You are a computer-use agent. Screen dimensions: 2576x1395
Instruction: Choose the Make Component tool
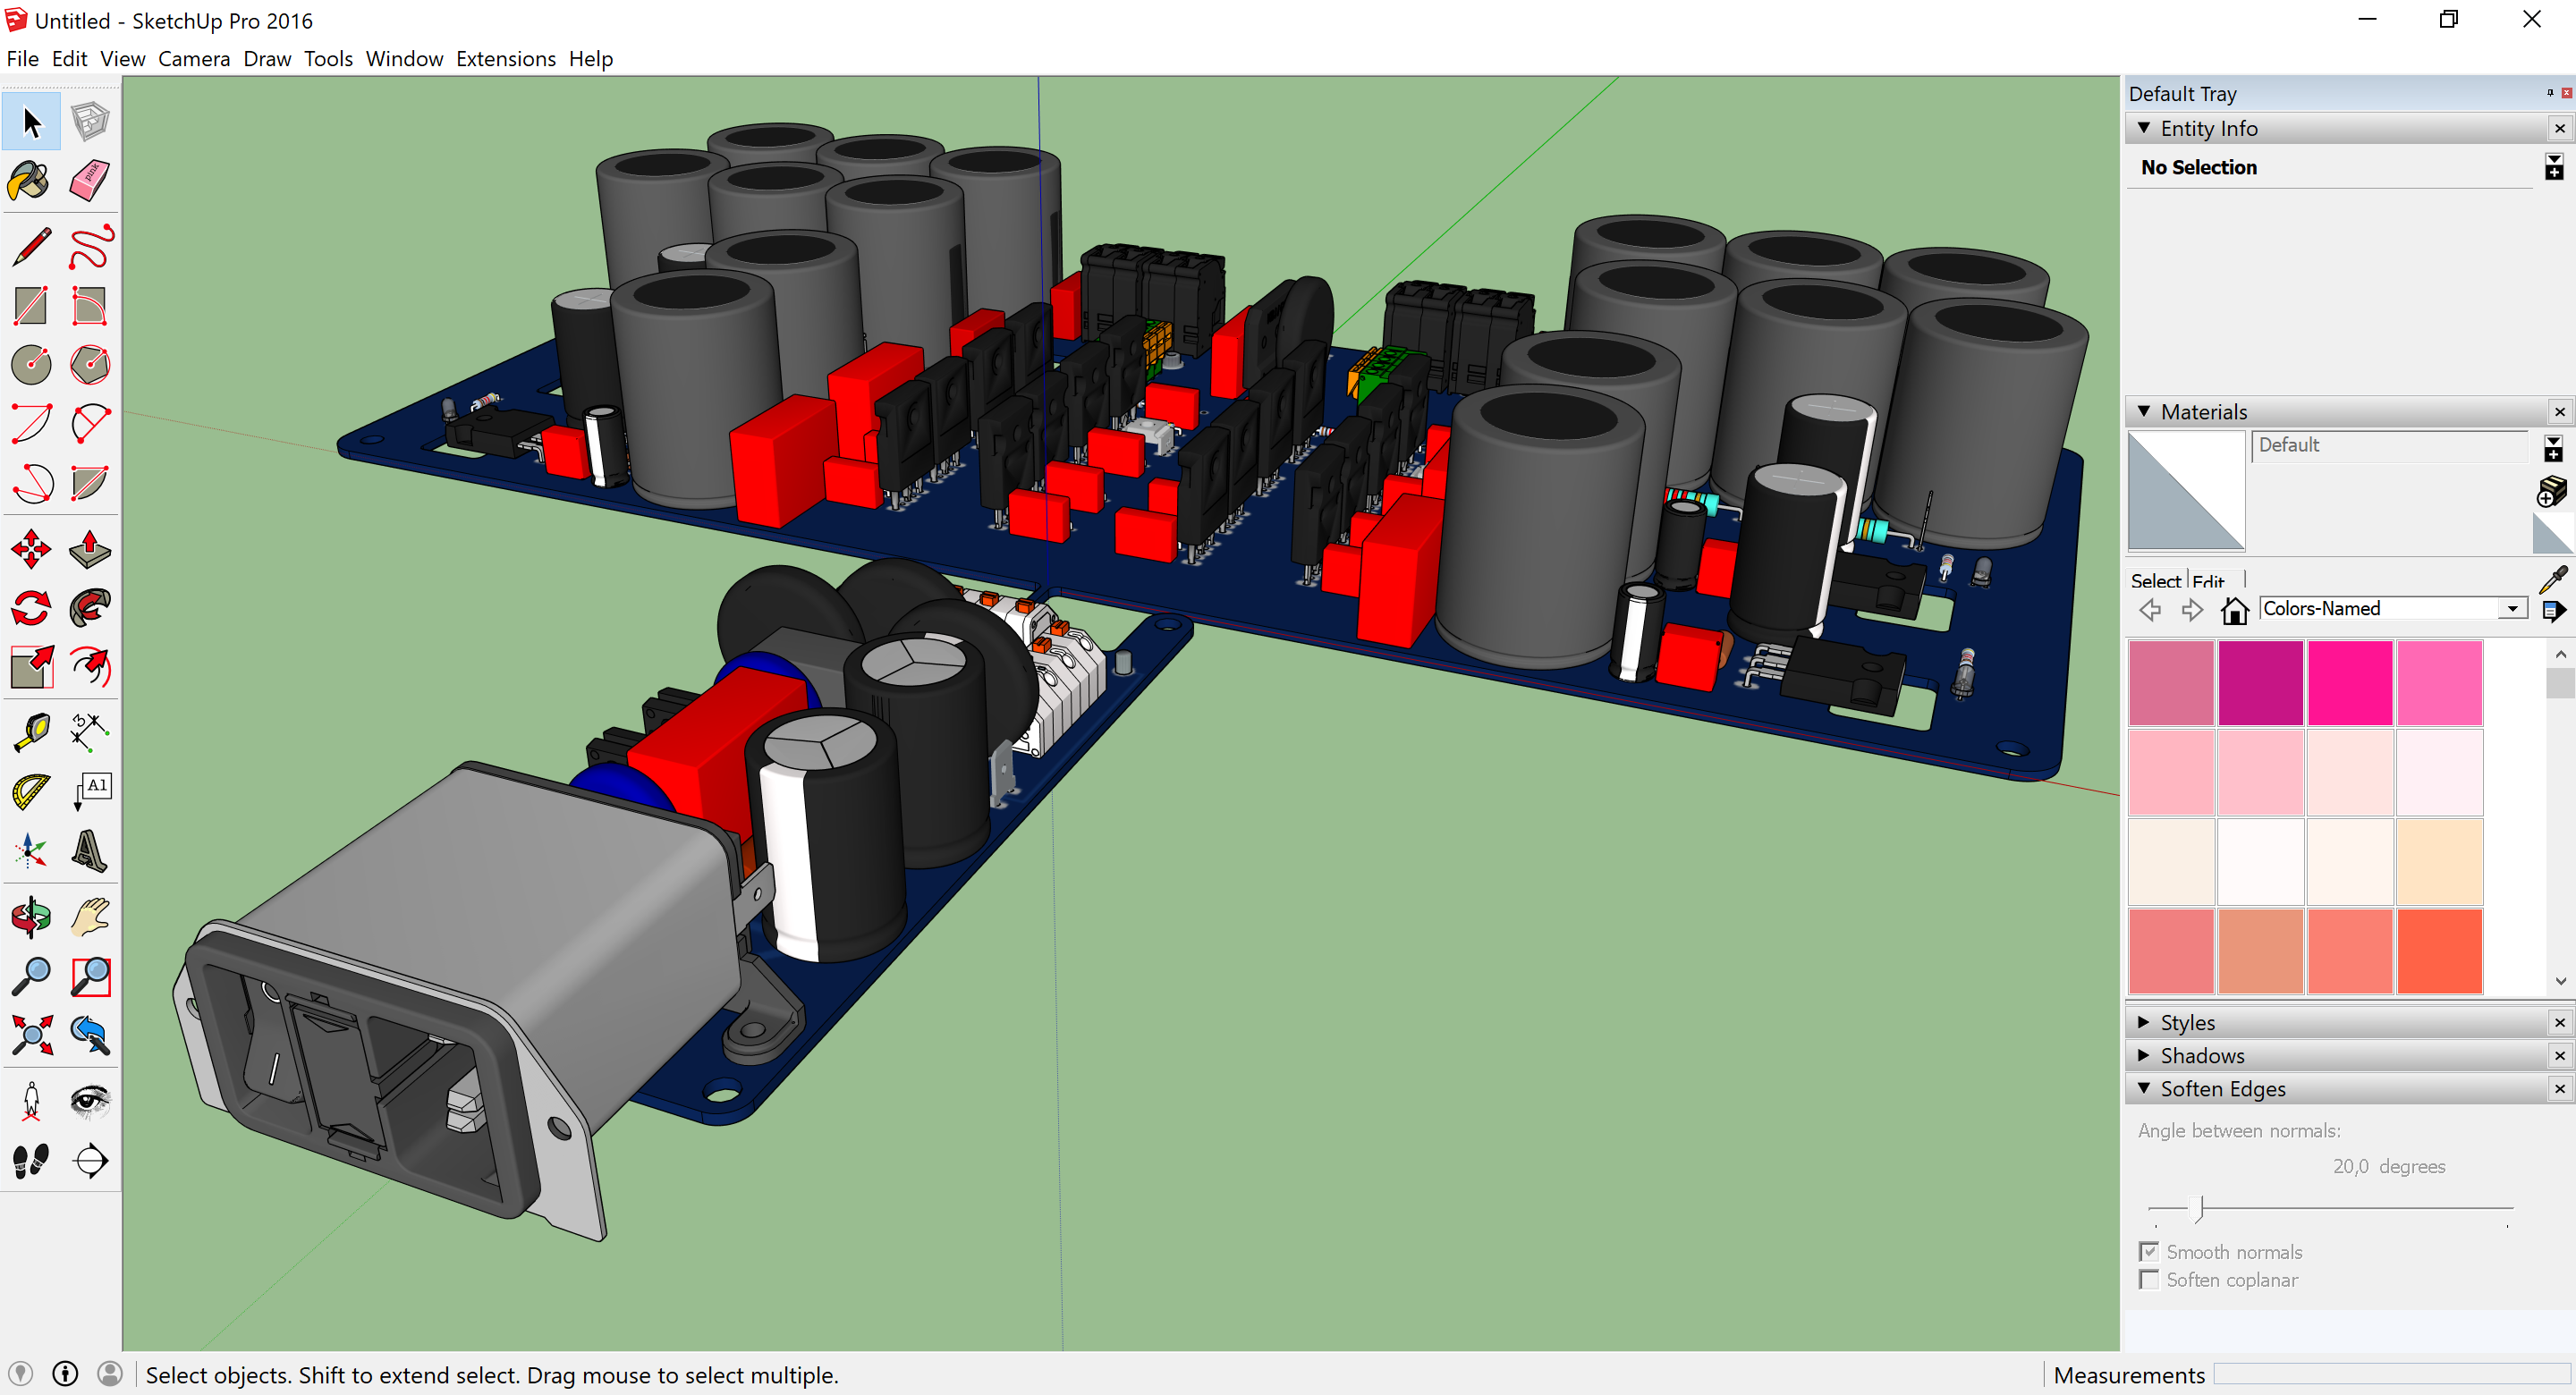pyautogui.click(x=90, y=122)
